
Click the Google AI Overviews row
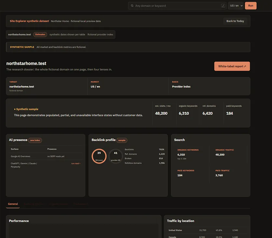[46, 156]
